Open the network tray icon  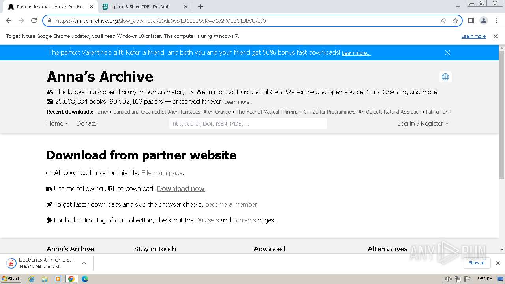coord(458,279)
